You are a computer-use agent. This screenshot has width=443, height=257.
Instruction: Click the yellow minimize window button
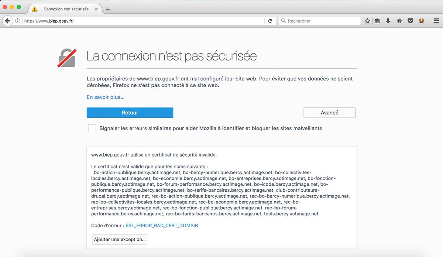coord(12,7)
